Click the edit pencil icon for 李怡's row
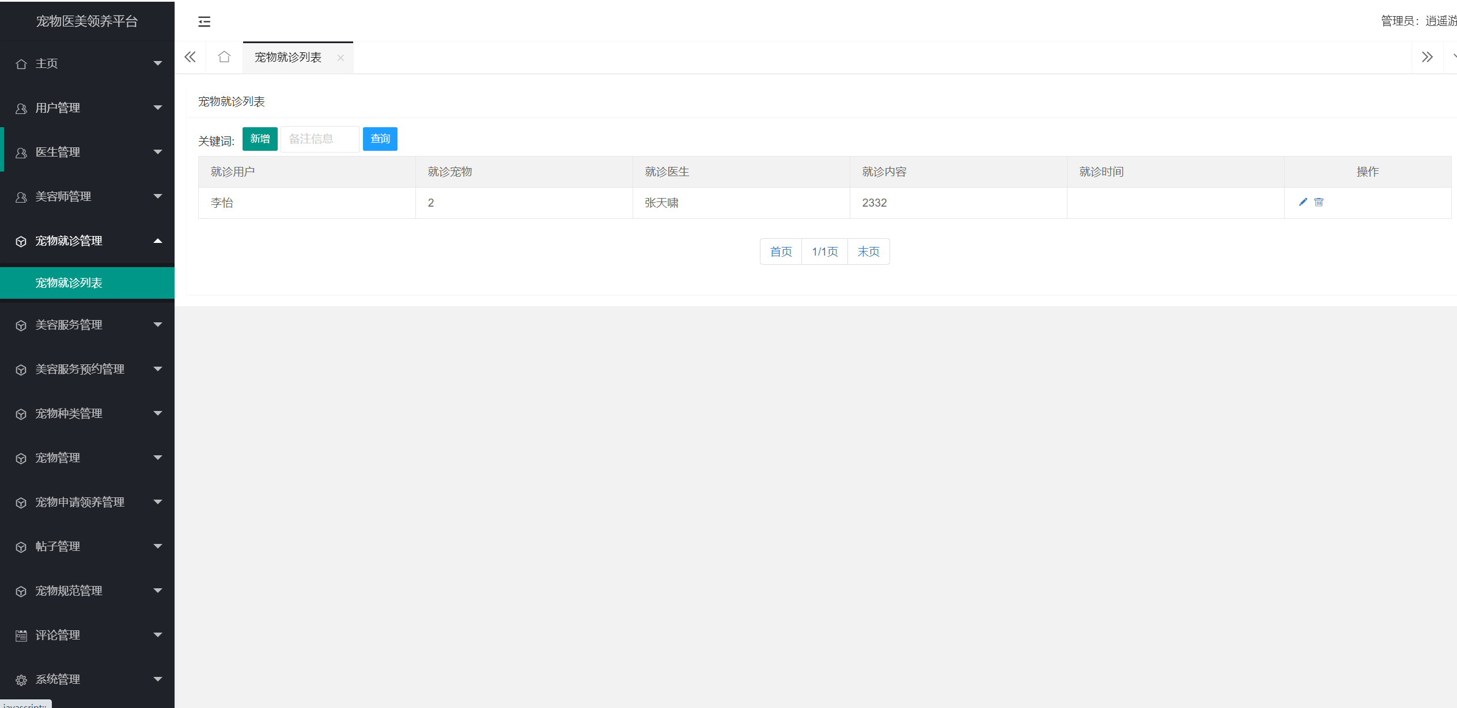The height and width of the screenshot is (708, 1457). [x=1303, y=202]
